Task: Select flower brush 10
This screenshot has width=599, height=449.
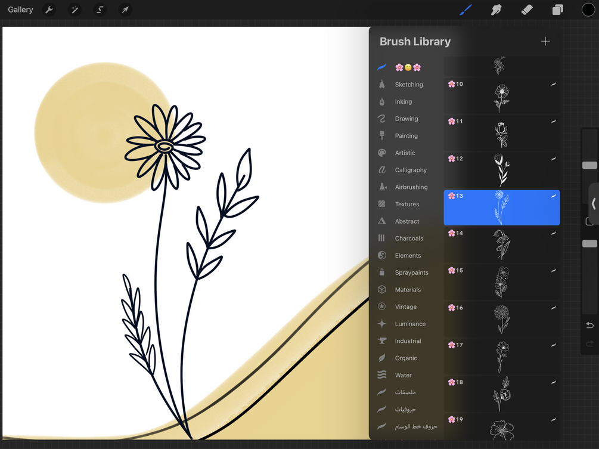Action: click(502, 95)
